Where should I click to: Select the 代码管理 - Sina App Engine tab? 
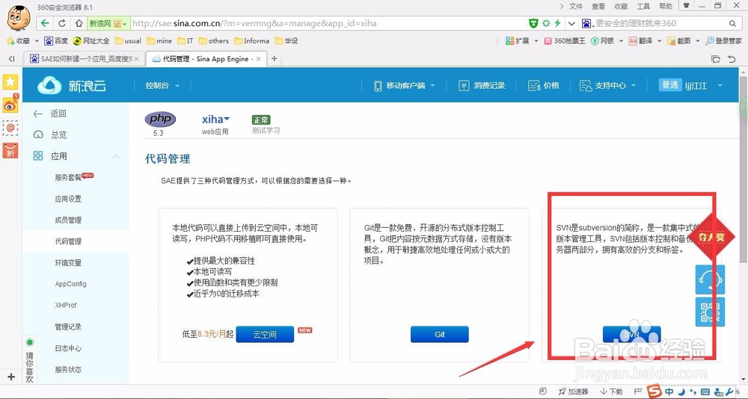point(206,58)
